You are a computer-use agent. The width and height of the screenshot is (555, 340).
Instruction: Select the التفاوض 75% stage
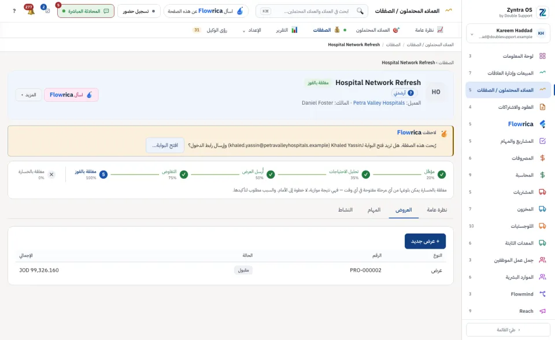click(x=175, y=174)
